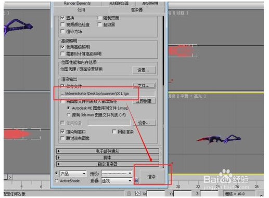269x198 pixels.
Task: Toggle absolute/offset transform mode icon beside X field
Action: pyautogui.click(x=138, y=193)
